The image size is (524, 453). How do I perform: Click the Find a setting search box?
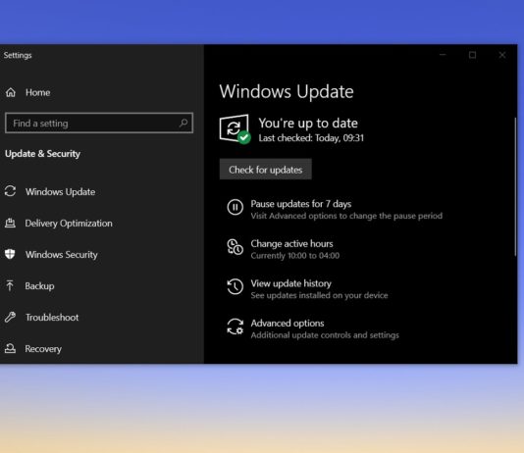point(99,124)
